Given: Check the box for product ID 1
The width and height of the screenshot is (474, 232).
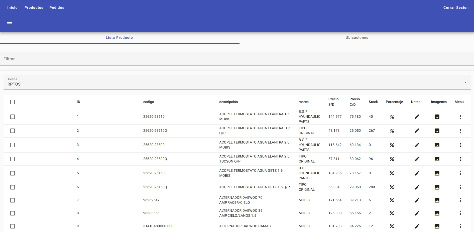Looking at the screenshot, I should click(x=13, y=117).
